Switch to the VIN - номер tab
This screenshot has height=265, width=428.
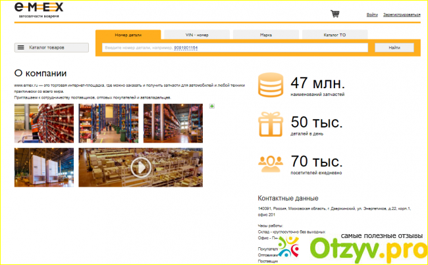196,34
